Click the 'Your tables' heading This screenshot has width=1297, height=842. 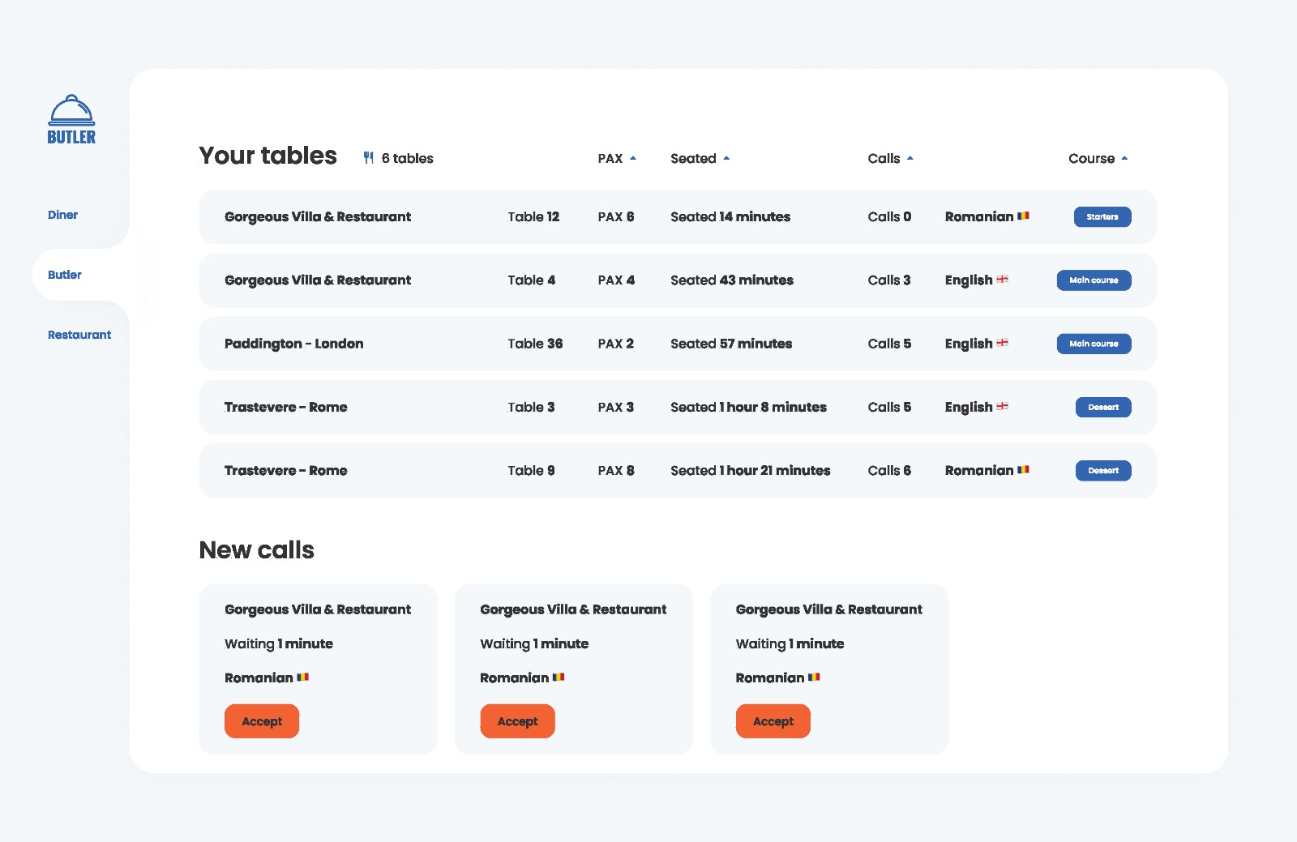268,156
